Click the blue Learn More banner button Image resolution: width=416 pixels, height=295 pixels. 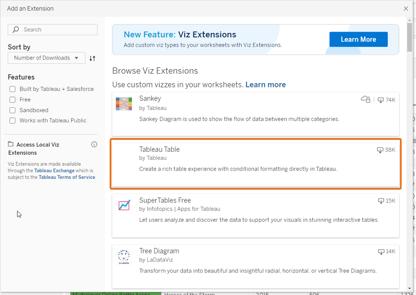359,39
